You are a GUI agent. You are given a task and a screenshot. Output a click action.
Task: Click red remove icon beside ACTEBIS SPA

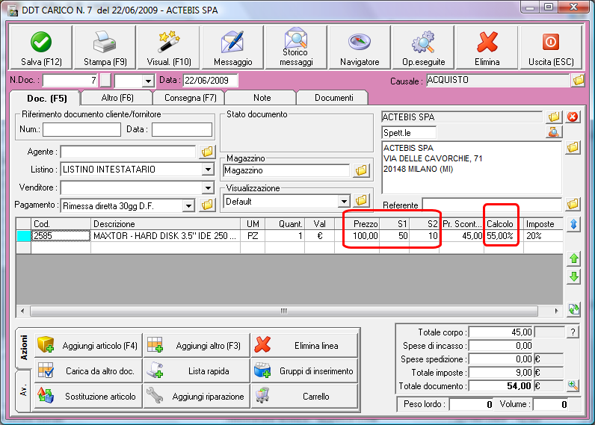tap(573, 117)
